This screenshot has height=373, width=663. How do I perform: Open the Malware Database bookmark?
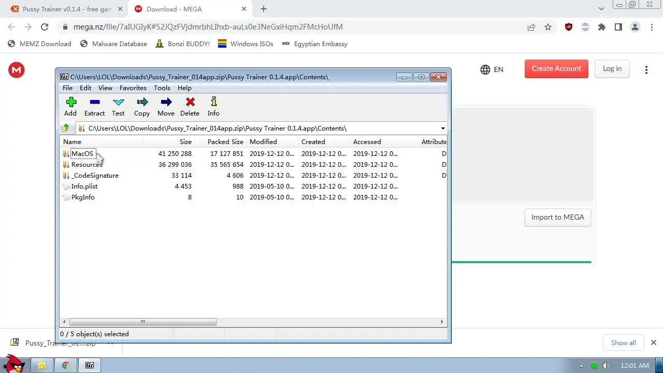[113, 44]
